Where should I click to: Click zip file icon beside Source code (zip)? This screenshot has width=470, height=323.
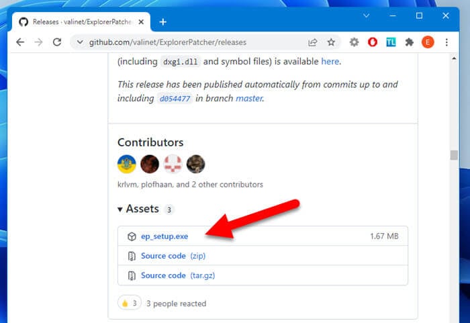click(x=132, y=256)
